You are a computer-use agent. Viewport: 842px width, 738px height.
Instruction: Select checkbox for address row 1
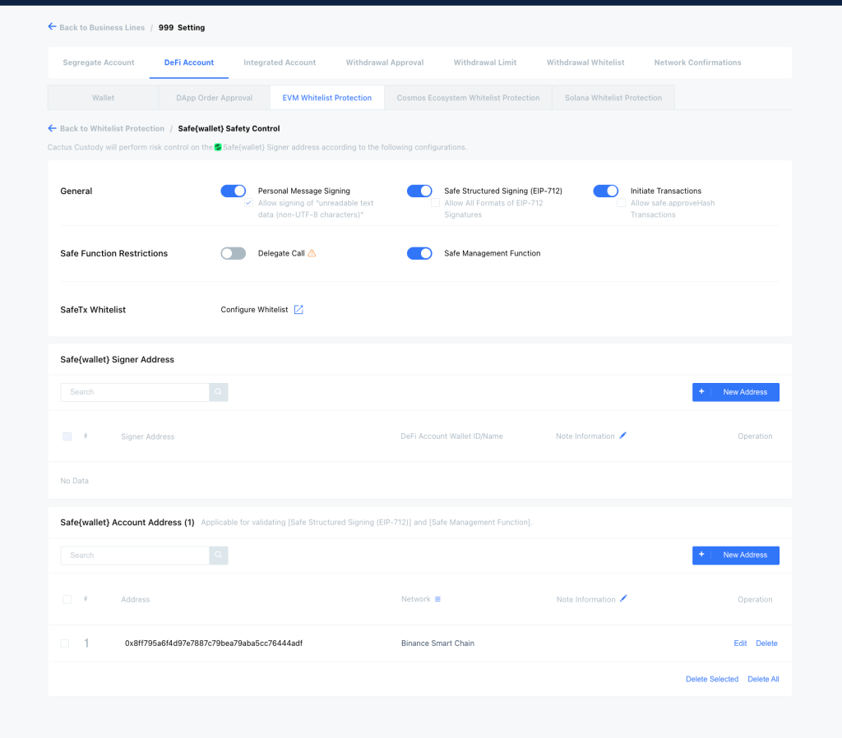(x=65, y=643)
